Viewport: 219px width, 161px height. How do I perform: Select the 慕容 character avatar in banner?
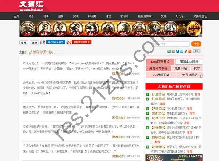point(60,29)
